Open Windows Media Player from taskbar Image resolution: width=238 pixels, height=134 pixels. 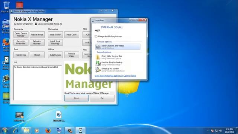pos(37,131)
